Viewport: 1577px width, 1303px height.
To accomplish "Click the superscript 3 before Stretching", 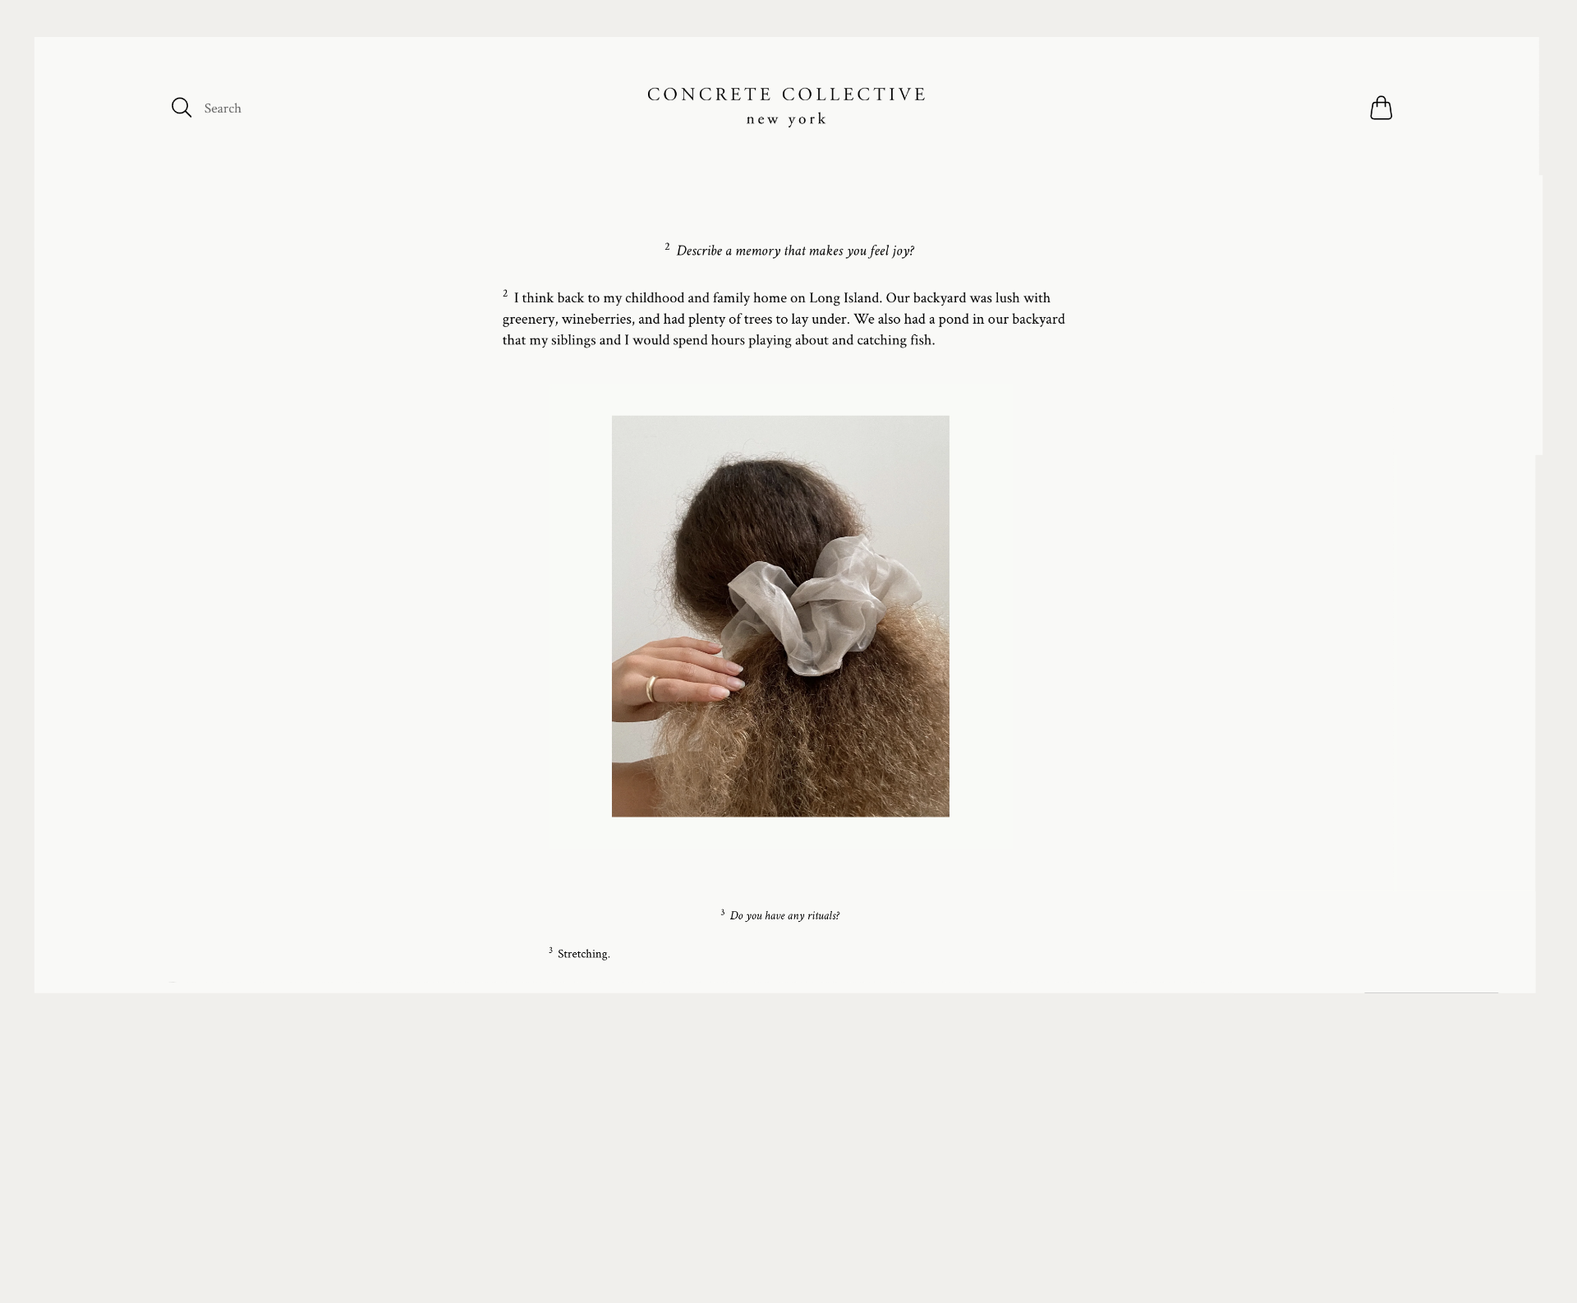I will pyautogui.click(x=550, y=951).
